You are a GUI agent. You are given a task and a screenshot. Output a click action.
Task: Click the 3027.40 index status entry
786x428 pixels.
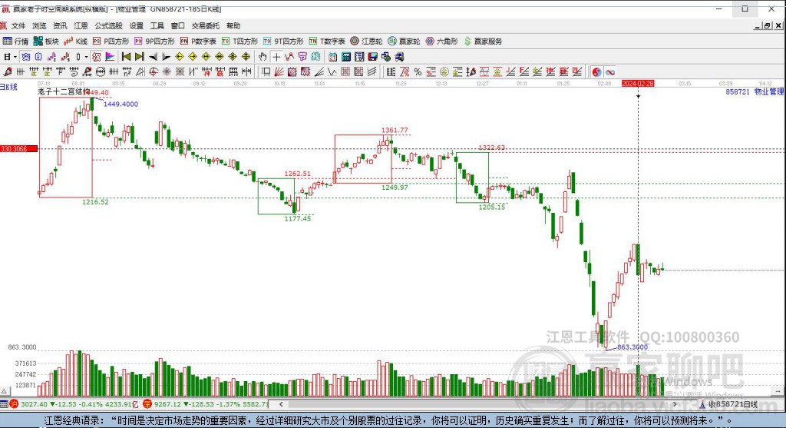coord(74,404)
